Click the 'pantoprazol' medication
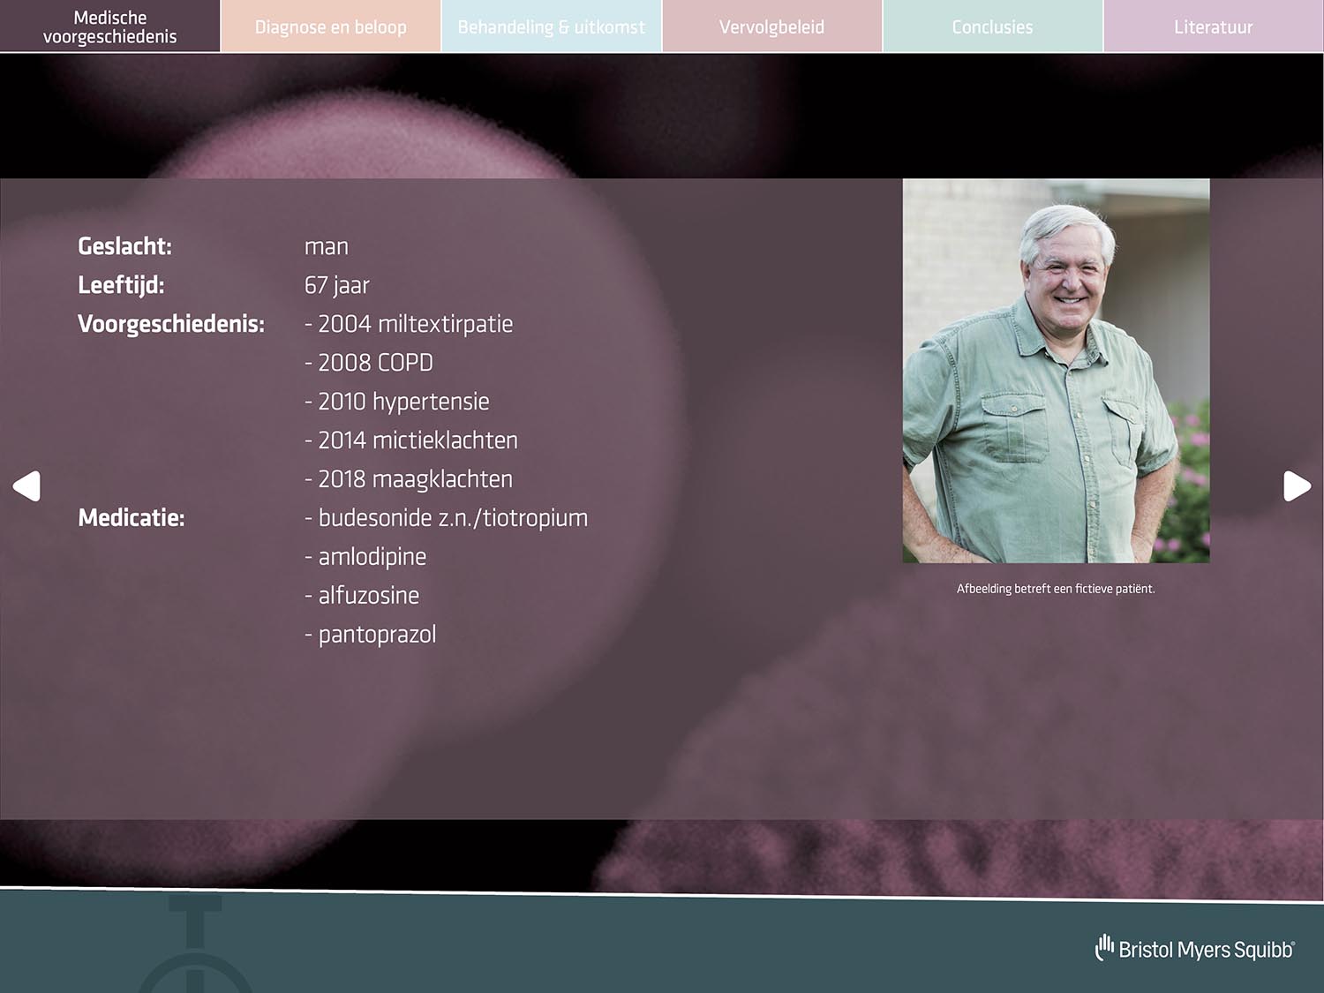Viewport: 1324px width, 993px height. pyautogui.click(x=371, y=635)
